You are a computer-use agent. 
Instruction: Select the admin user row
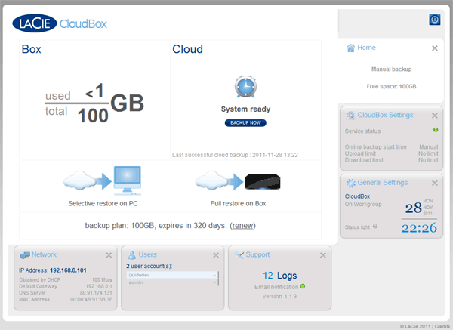pyautogui.click(x=171, y=282)
